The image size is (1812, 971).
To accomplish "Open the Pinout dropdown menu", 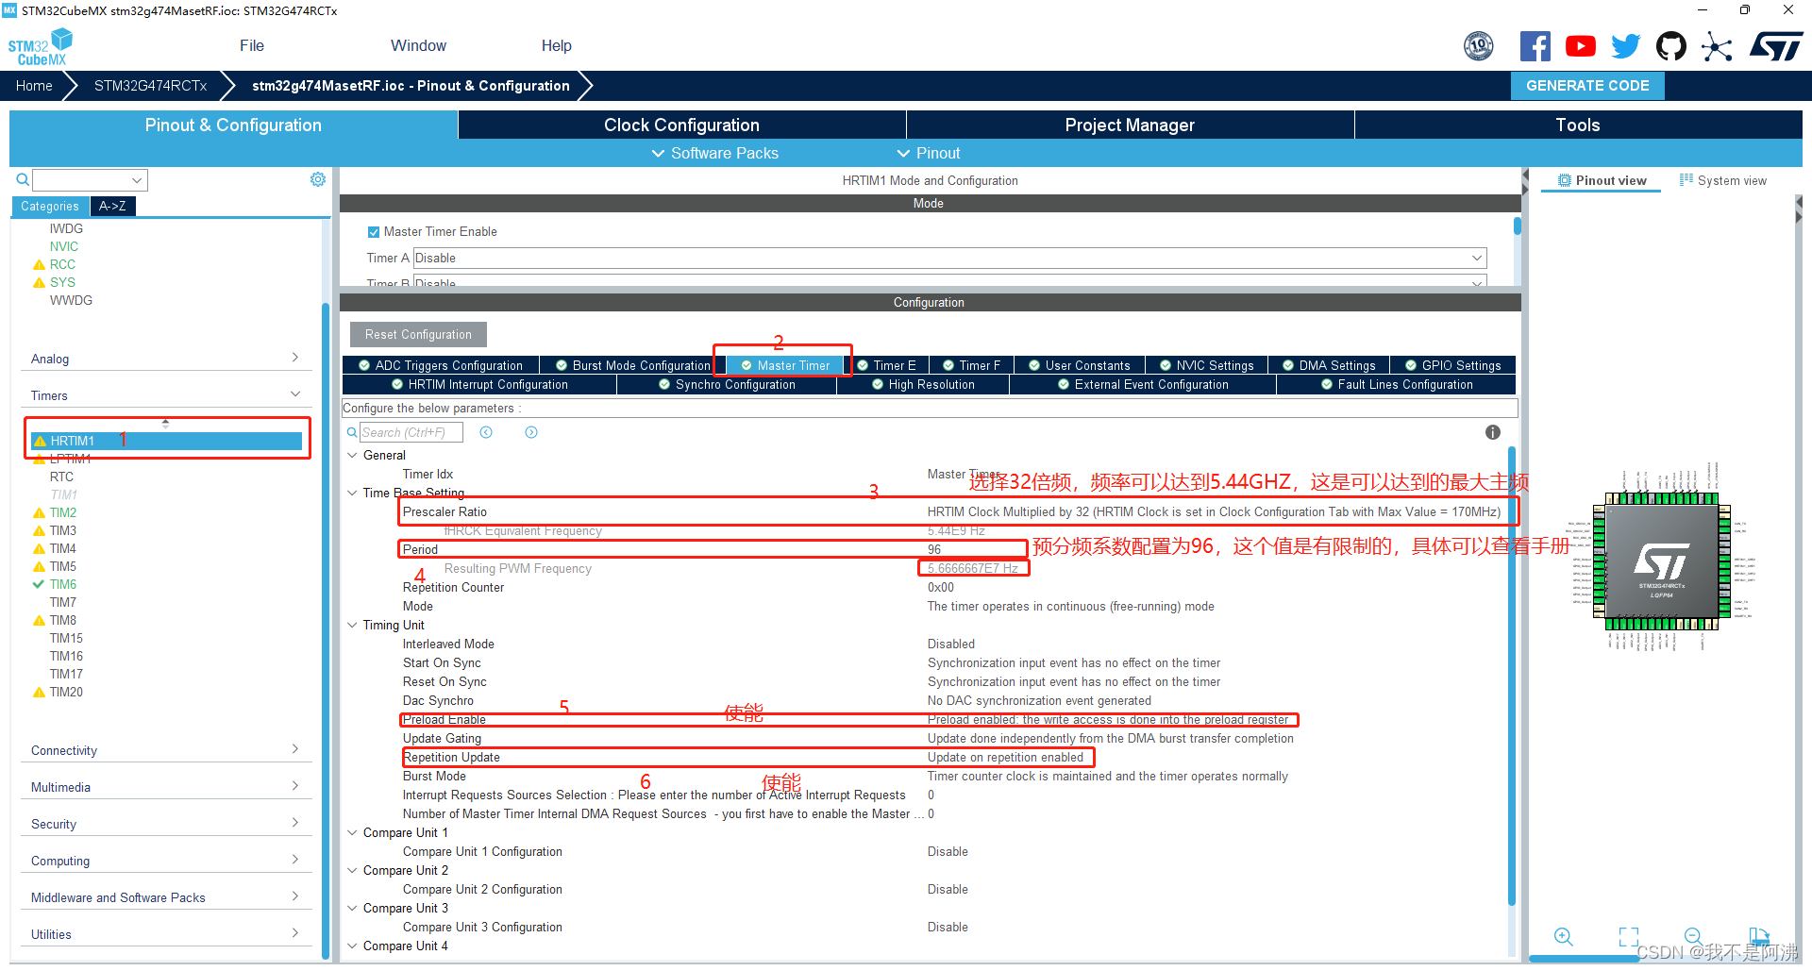I will click(x=929, y=153).
